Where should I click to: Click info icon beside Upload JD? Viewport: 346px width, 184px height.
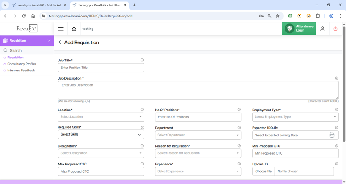336,164
